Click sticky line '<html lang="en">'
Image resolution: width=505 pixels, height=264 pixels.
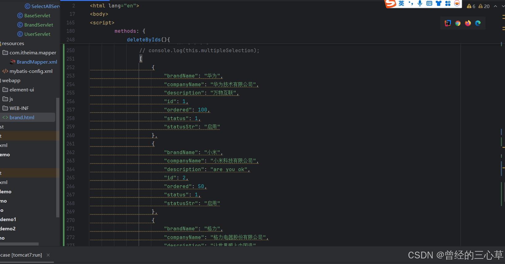coord(115,6)
